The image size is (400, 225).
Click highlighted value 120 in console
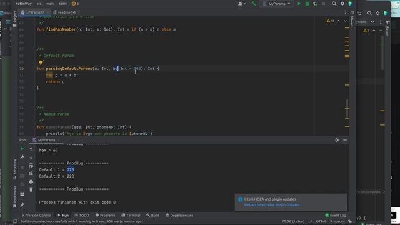click(x=71, y=169)
